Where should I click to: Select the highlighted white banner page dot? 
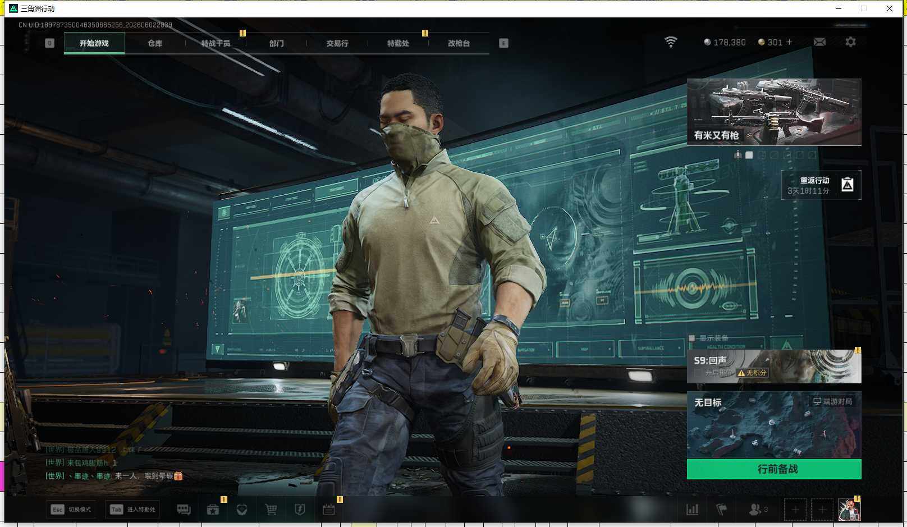(749, 155)
